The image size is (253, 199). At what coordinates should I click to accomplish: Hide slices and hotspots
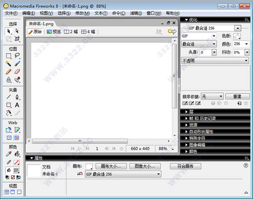click(x=9, y=138)
